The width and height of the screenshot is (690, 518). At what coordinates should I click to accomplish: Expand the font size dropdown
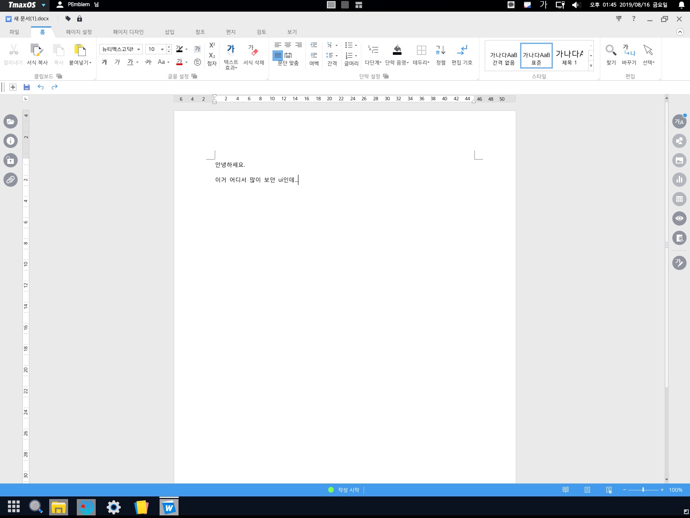pyautogui.click(x=162, y=49)
